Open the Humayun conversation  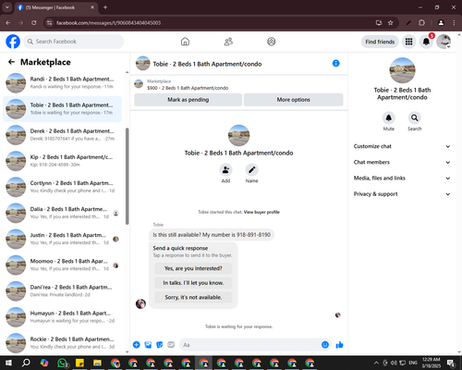click(62, 316)
